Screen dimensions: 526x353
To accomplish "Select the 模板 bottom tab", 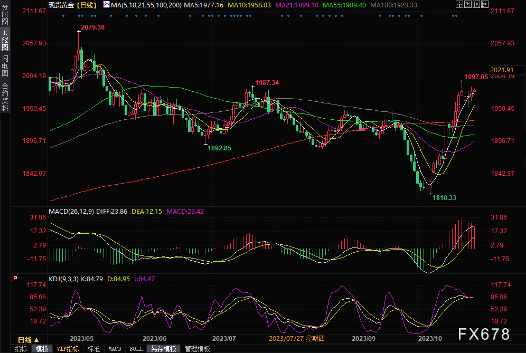I will 42,349.
